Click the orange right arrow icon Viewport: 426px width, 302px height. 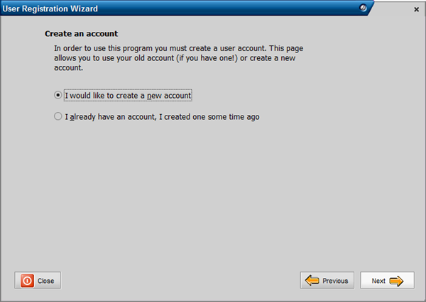pyautogui.click(x=396, y=281)
